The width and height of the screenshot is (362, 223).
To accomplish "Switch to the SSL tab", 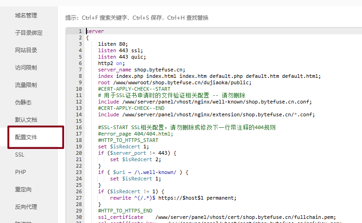I will (20, 155).
